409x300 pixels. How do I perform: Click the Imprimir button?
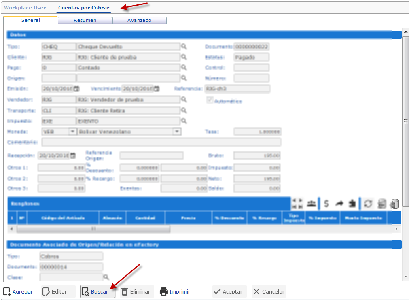(x=175, y=291)
